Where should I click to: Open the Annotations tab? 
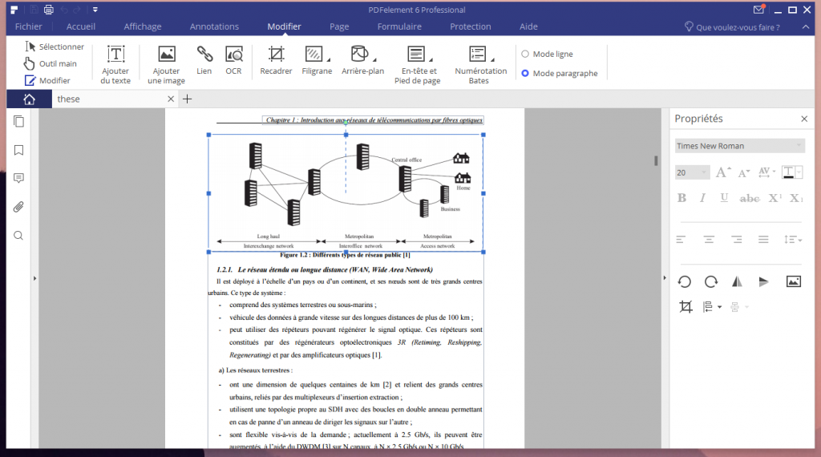(x=214, y=26)
